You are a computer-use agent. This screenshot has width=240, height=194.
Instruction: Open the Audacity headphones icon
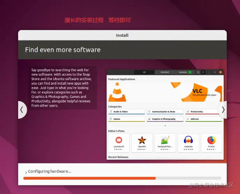point(188,140)
